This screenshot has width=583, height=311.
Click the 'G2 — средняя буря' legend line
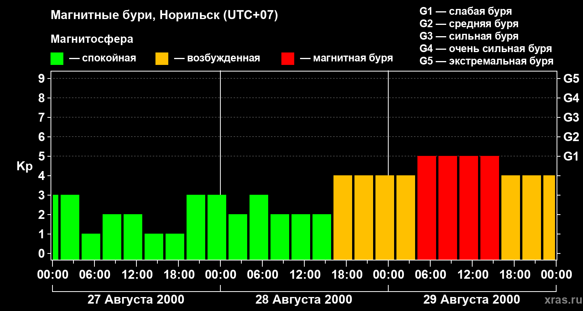coord(469,24)
